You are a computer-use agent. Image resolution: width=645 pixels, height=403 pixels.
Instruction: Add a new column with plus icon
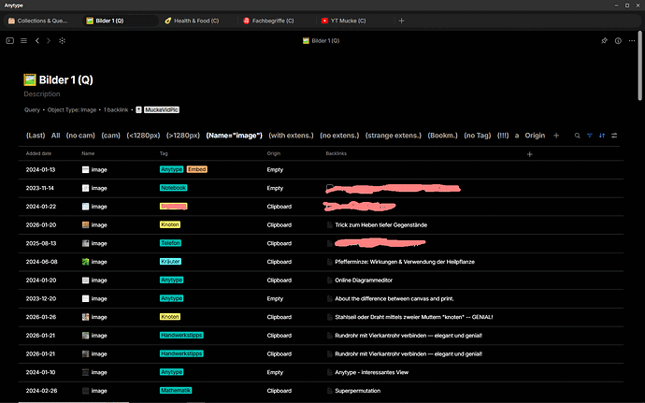click(530, 154)
